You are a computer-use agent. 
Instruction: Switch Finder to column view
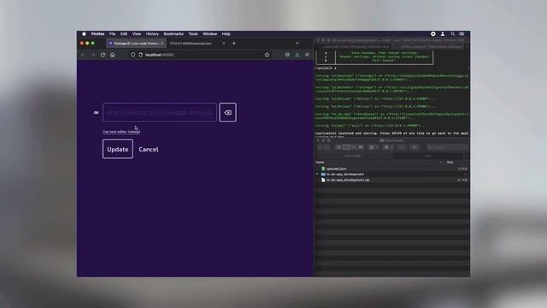pyautogui.click(x=353, y=147)
